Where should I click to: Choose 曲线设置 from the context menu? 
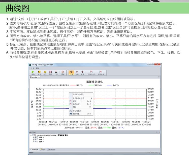[77, 114]
